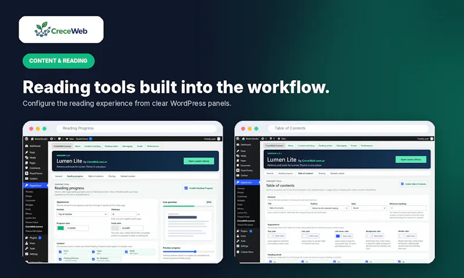Click WordPress logo in Table of Contents window

[238, 139]
